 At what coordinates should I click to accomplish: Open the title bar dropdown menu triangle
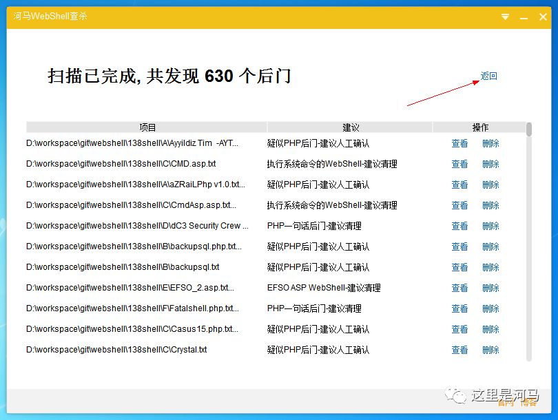pyautogui.click(x=505, y=17)
